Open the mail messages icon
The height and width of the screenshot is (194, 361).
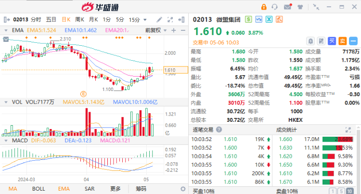287,7
